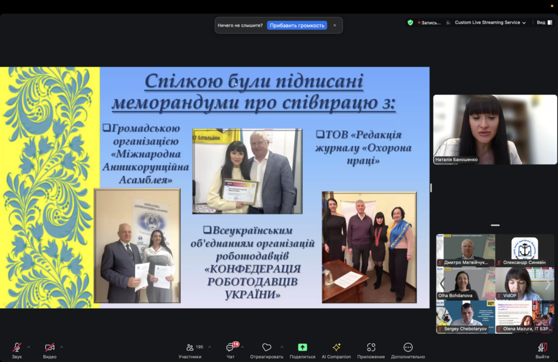Select Дмитро Матвійчук video thumbnail
The width and height of the screenshot is (558, 362).
pyautogui.click(x=465, y=250)
